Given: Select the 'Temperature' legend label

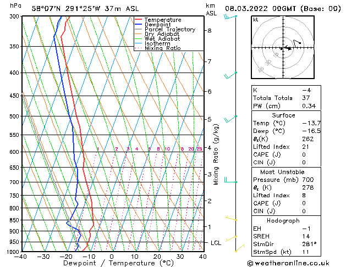Looking at the screenshot, I should click(x=163, y=20).
